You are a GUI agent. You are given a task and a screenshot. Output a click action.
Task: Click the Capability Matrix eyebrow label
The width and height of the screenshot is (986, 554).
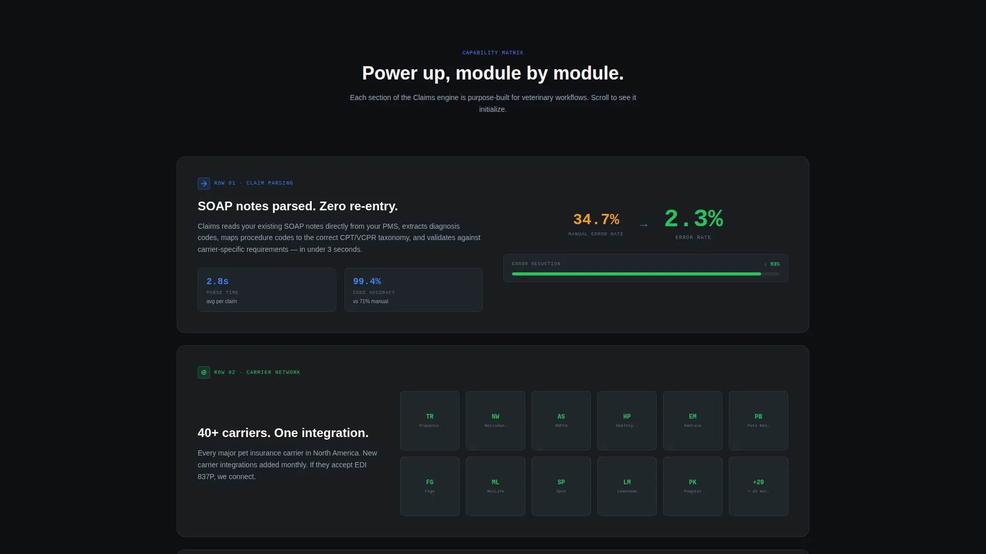point(492,53)
